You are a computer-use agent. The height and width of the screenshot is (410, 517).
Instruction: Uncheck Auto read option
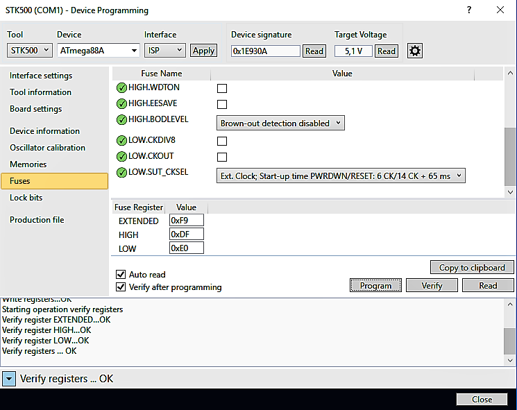tap(121, 274)
